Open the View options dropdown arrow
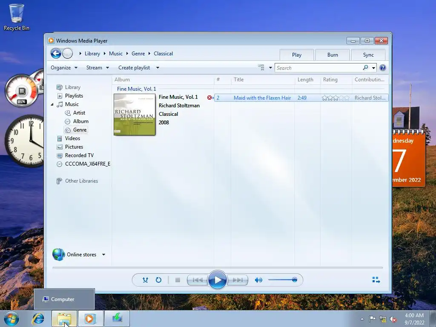 270,68
